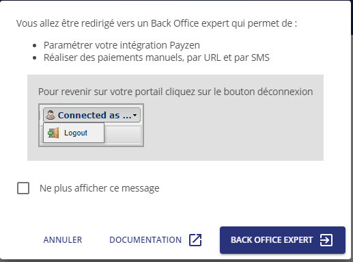Tick the "Ne plus afficher ce message" checkbox

pyautogui.click(x=23, y=188)
